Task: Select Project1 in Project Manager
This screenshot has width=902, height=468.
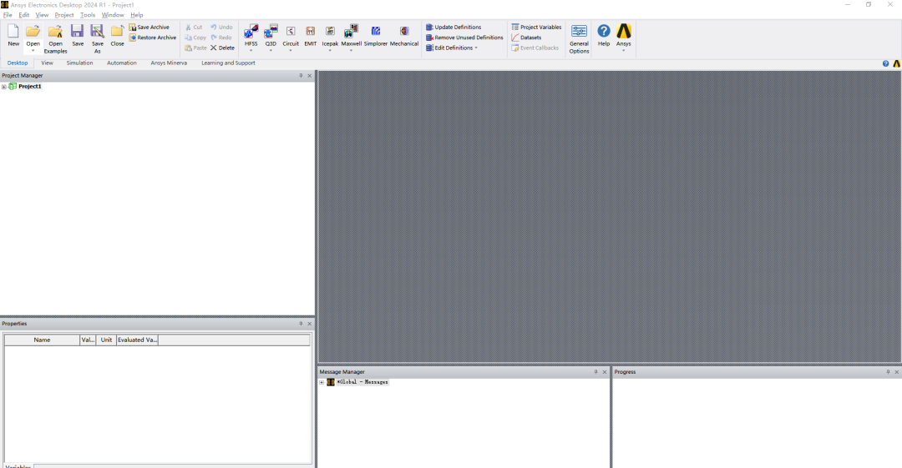Action: [x=29, y=86]
